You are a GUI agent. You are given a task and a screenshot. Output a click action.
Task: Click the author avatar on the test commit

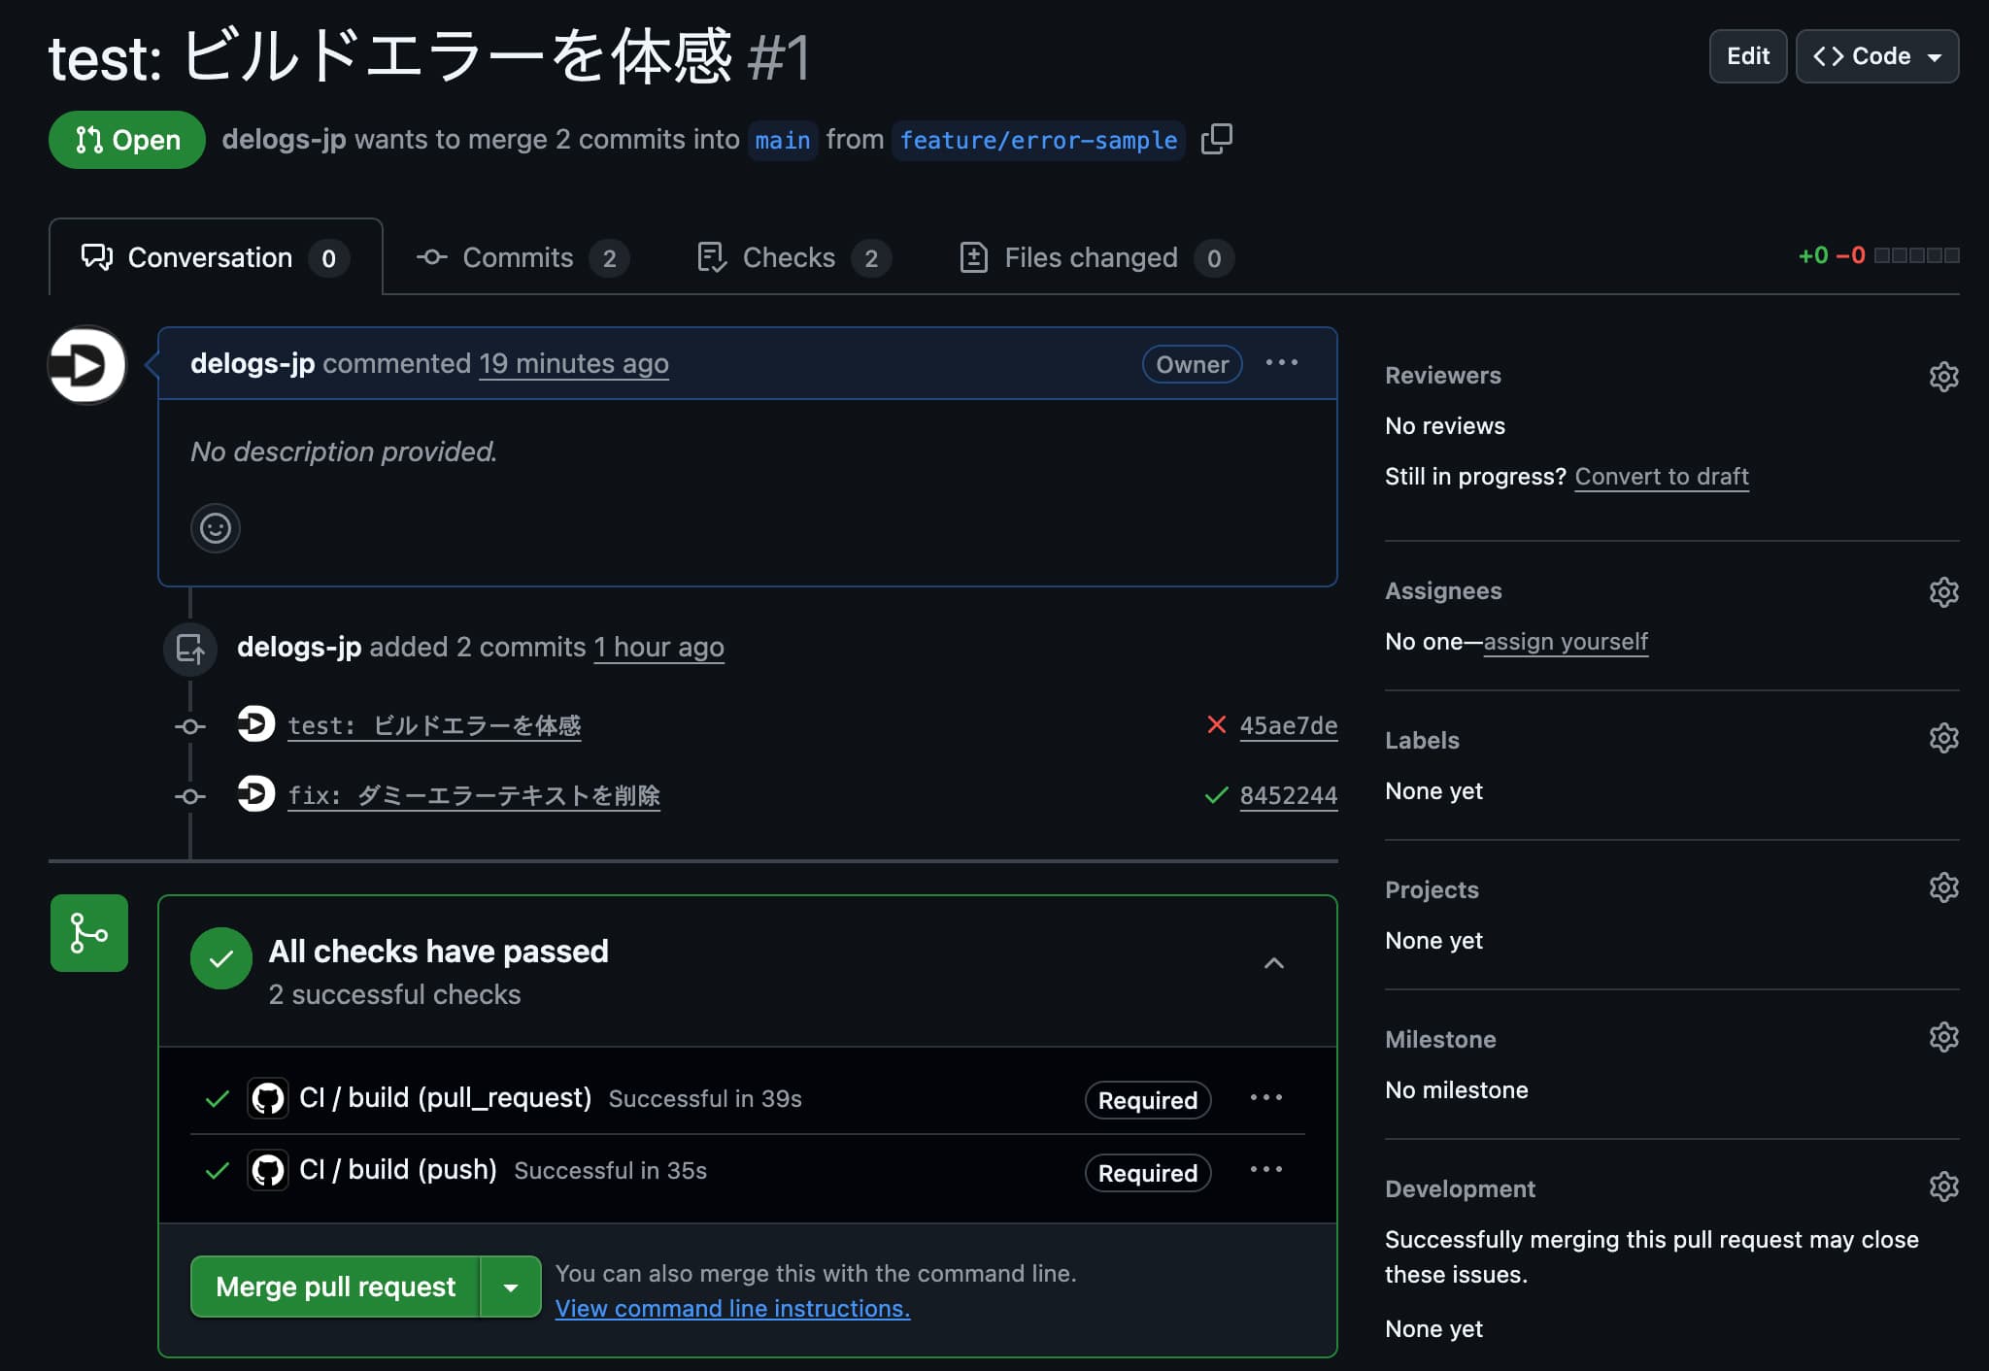point(256,724)
